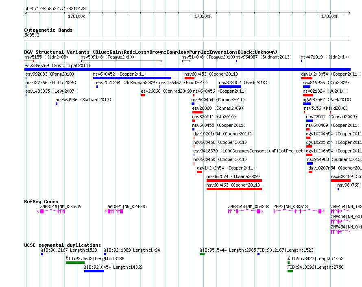Open nsv600453 (Cooper2011) variant label
Viewport: 362px width, 287px height.
click(211, 74)
